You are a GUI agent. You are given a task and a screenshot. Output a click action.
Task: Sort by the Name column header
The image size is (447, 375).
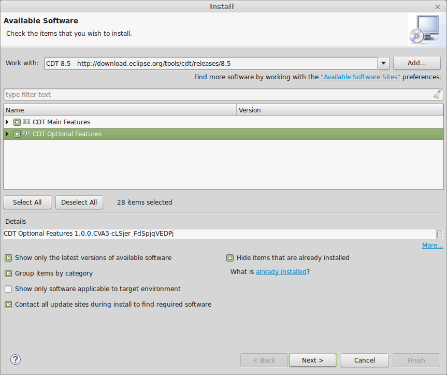pyautogui.click(x=120, y=110)
